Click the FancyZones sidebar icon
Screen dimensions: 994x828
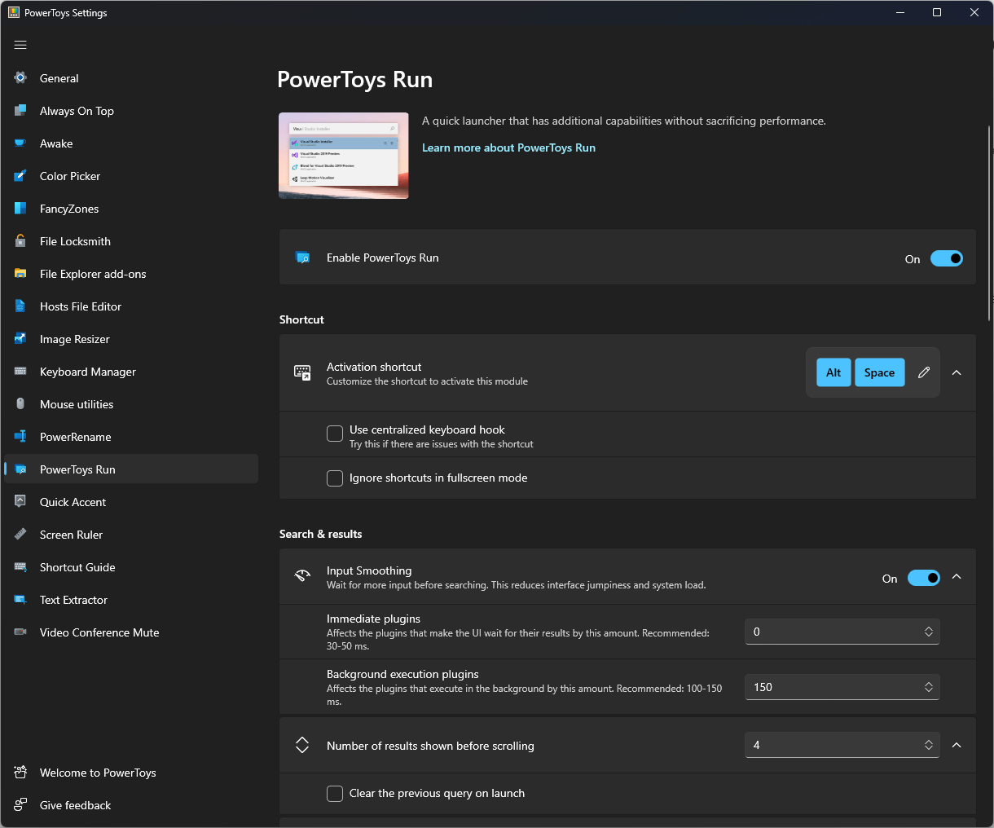21,209
